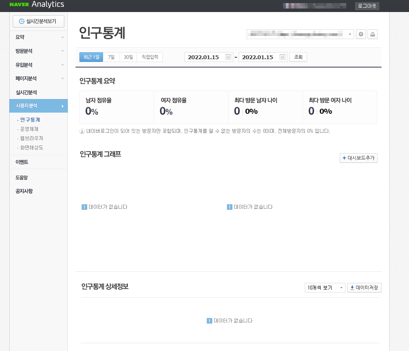Click the clock icon on 실시간분석보기

(22, 21)
